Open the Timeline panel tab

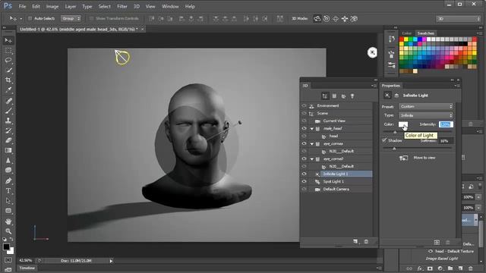(27, 268)
